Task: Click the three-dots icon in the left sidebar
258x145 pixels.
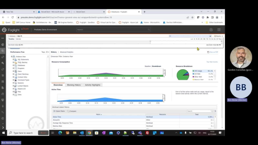Action: (x=3, y=38)
